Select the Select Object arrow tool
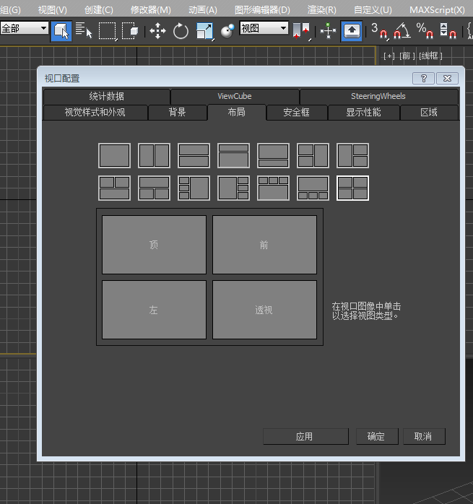This screenshot has height=504, width=473. [x=61, y=31]
